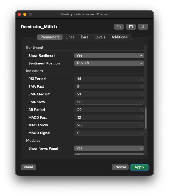169x196 pixels.
Task: Open the load preset folder icon
Action: 119,27
